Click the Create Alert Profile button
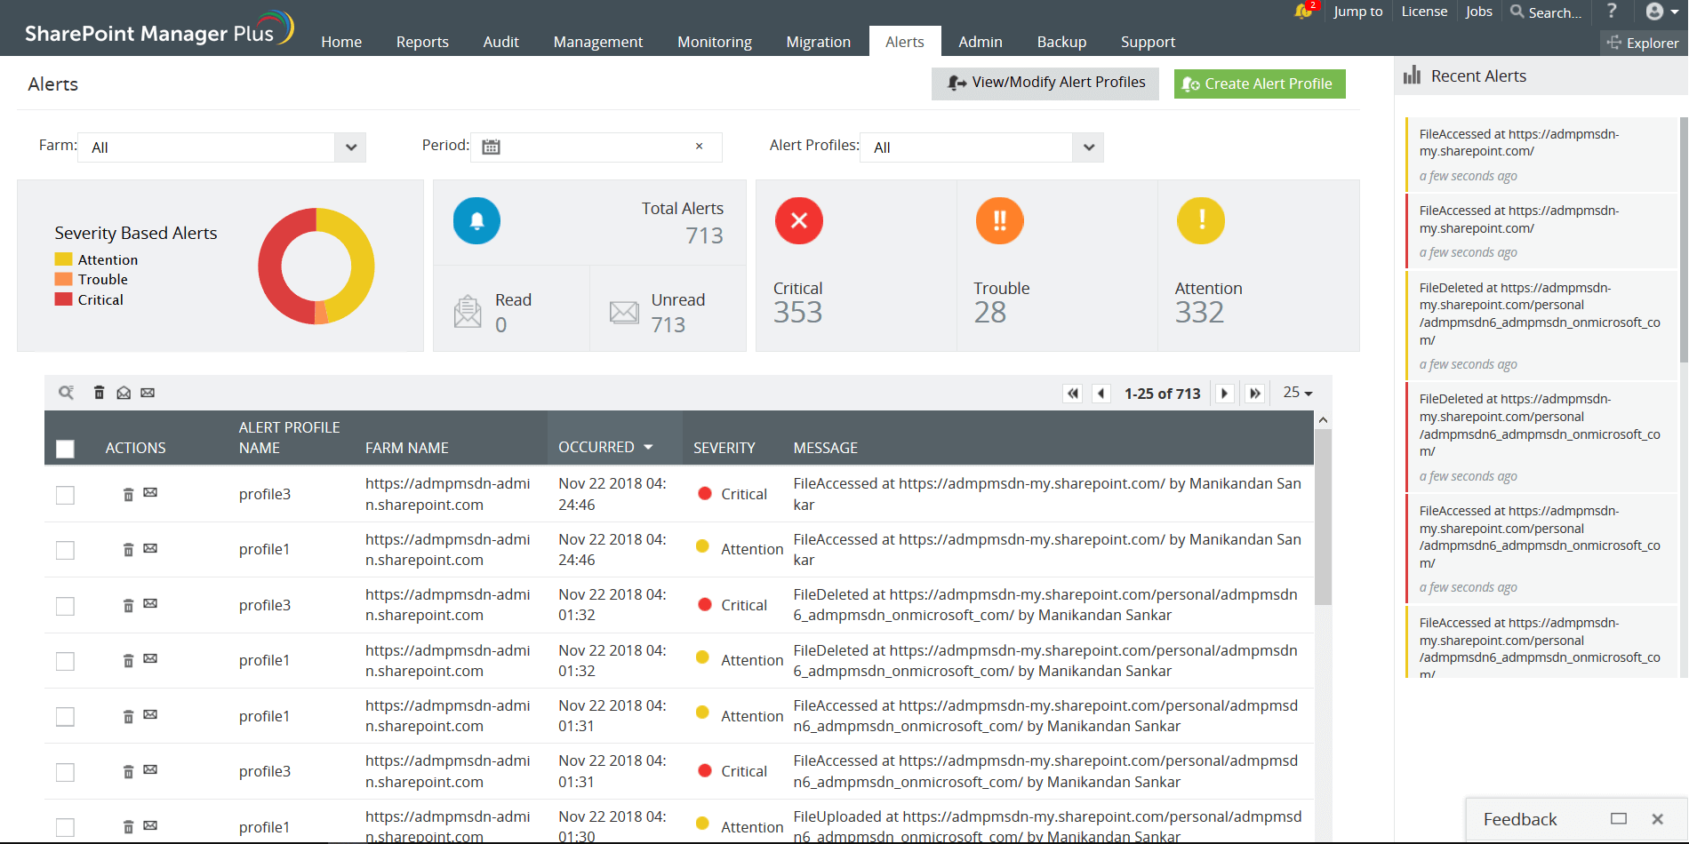 click(1259, 83)
